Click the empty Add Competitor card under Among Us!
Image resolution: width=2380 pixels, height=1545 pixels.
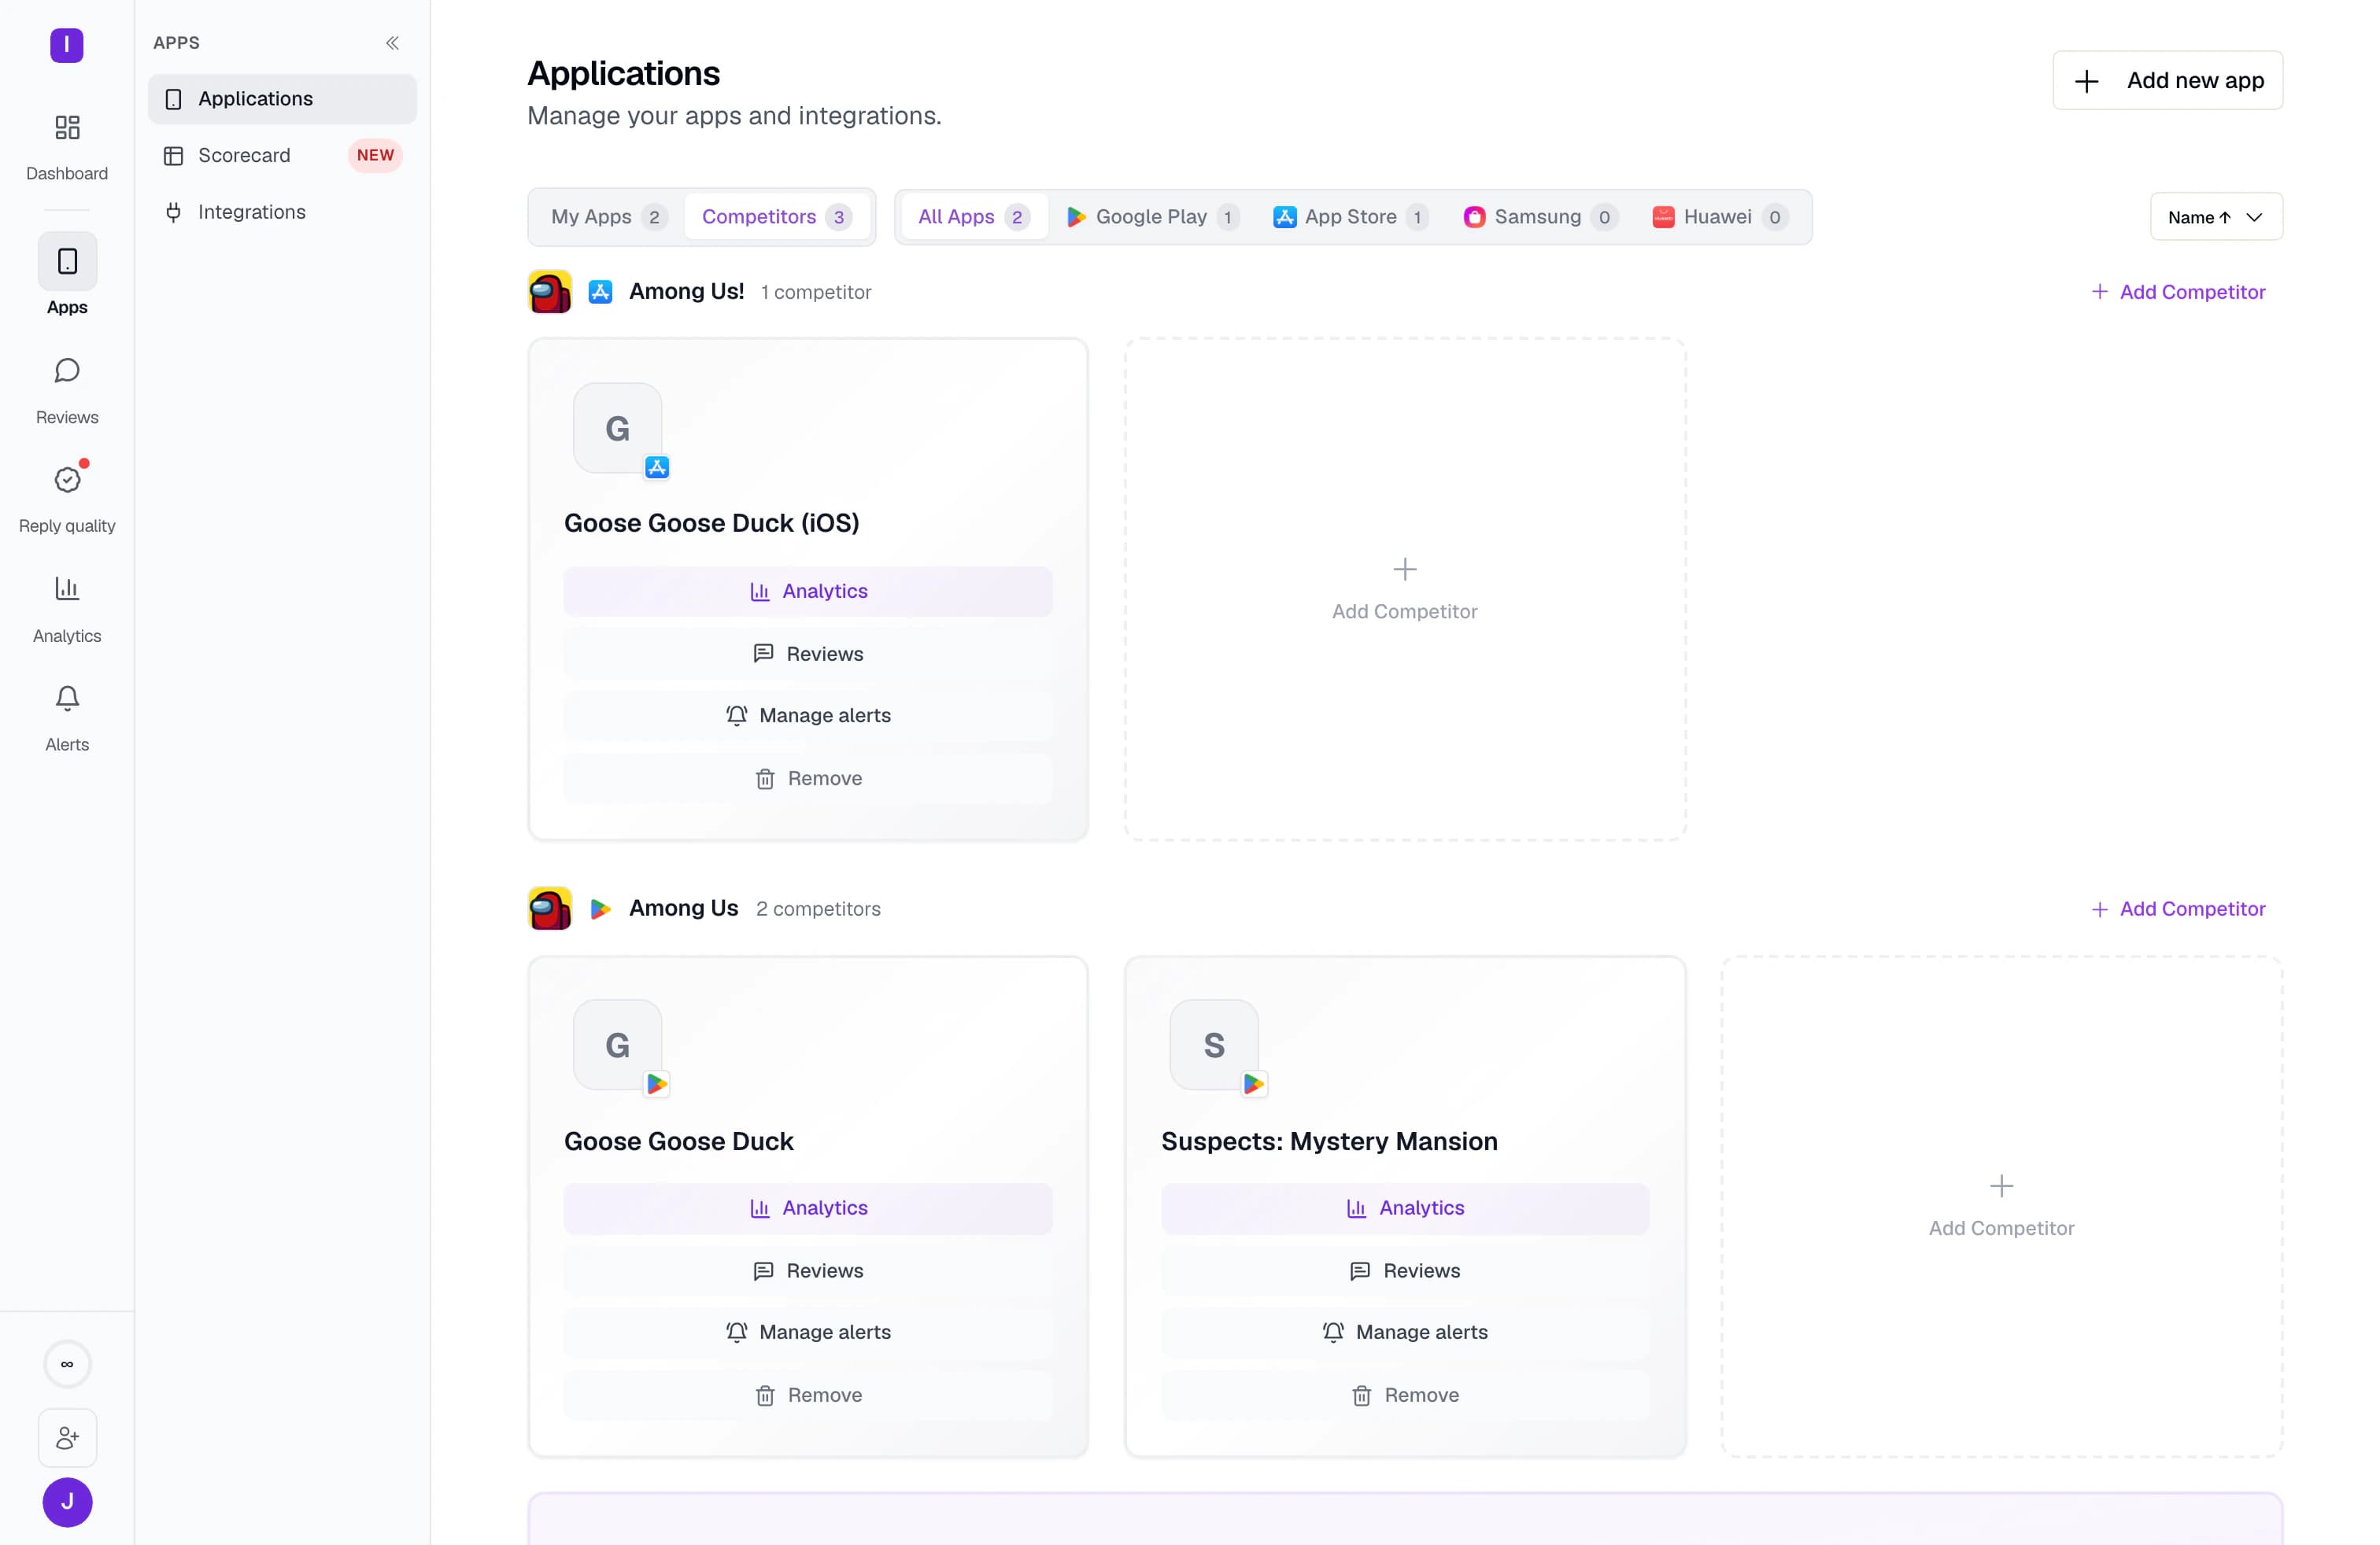pos(1404,590)
